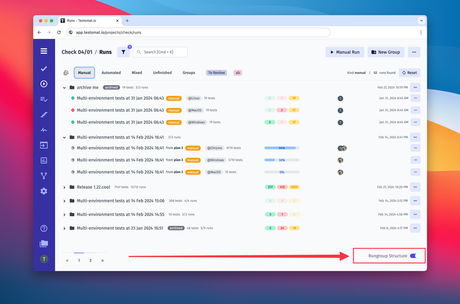This screenshot has width=460, height=304.
Task: Switch to the Mixed tab
Action: [x=137, y=73]
